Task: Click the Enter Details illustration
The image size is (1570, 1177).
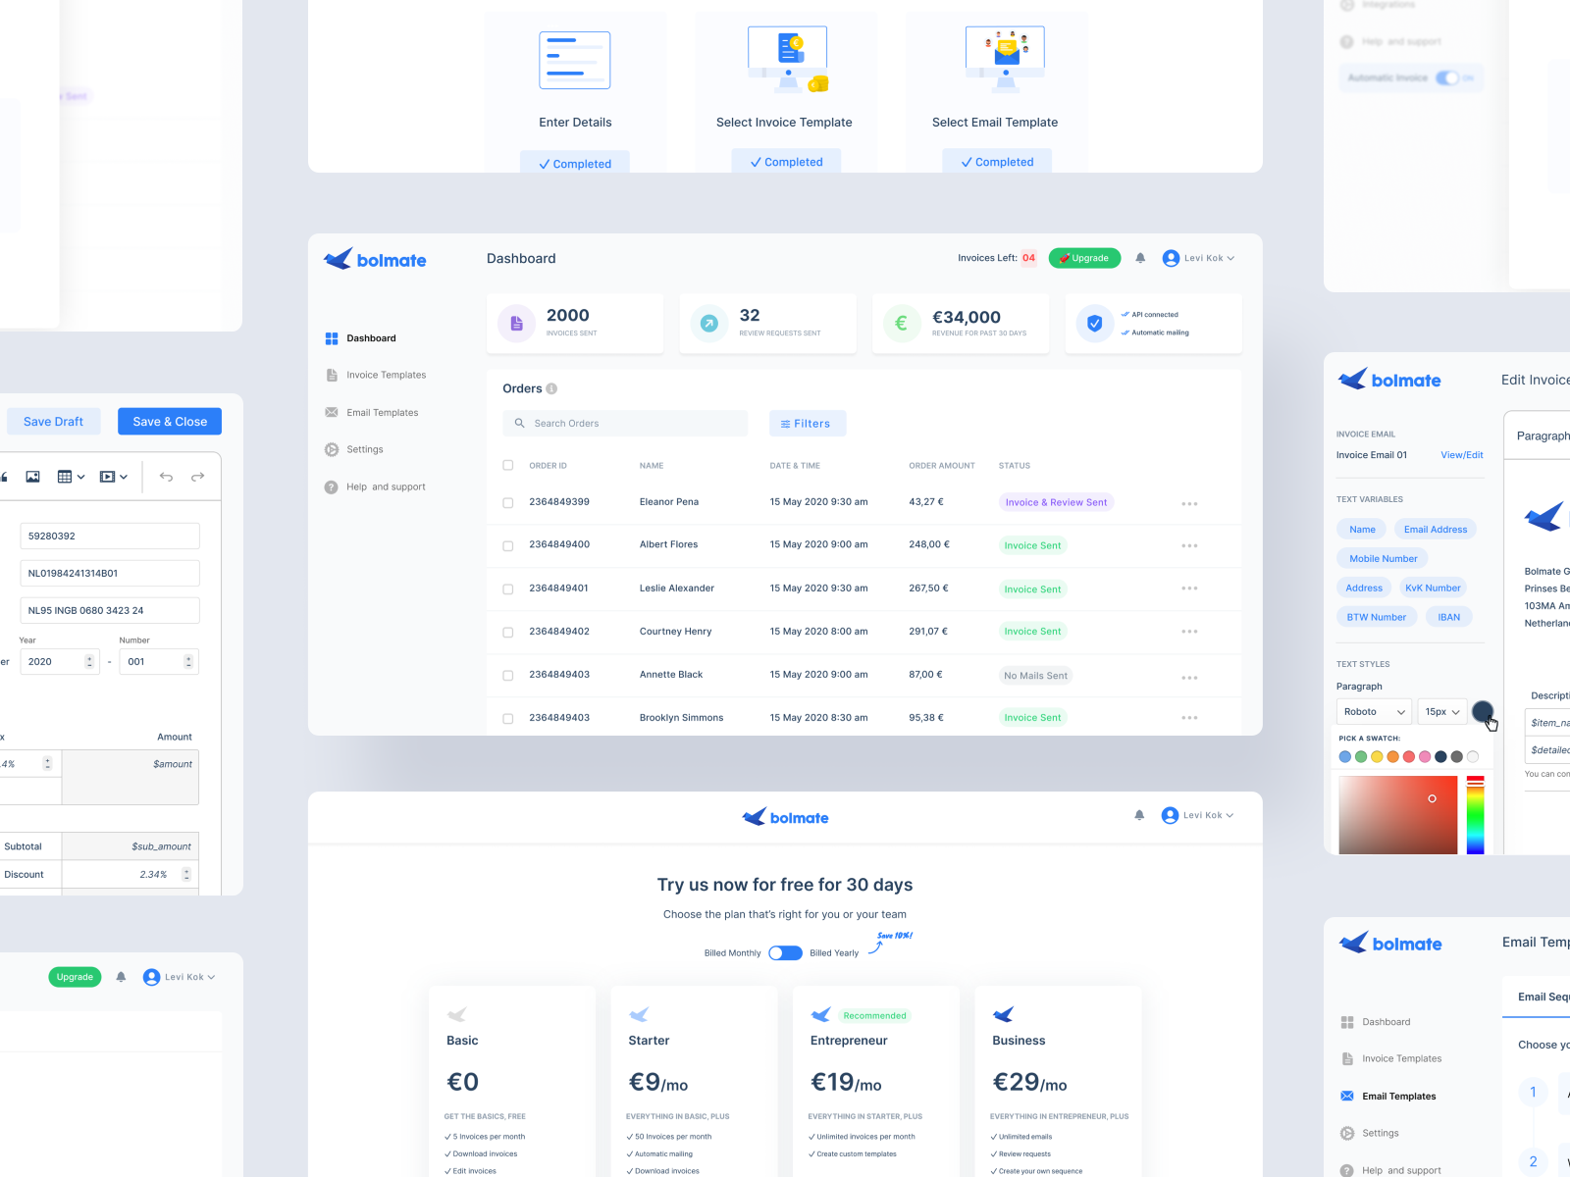Action: click(x=575, y=60)
